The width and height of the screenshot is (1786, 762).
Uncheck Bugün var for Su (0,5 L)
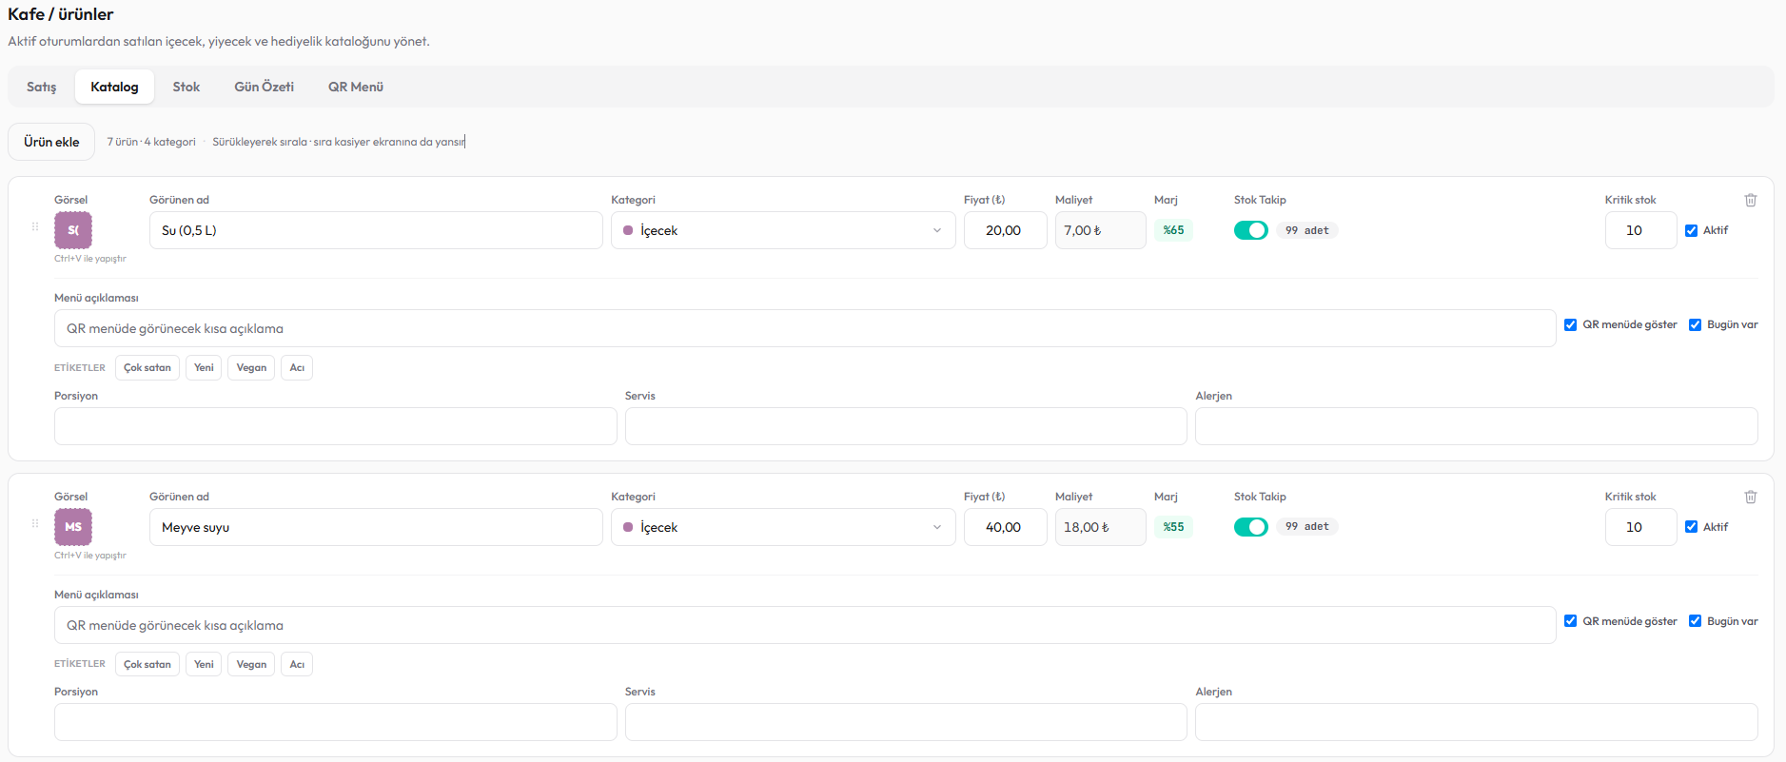(x=1695, y=324)
